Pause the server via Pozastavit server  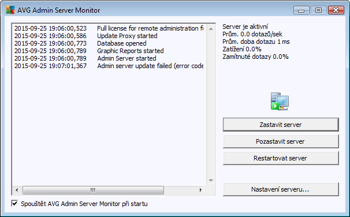point(281,141)
